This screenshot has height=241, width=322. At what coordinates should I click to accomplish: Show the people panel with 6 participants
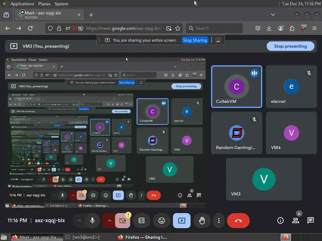pos(296,221)
